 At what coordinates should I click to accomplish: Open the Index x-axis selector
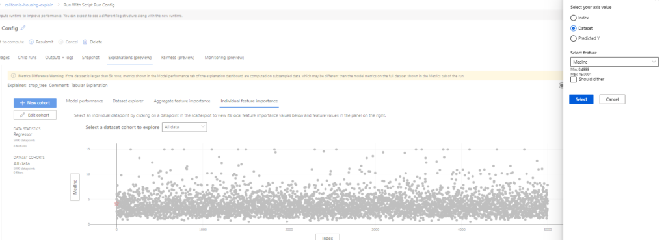(327, 237)
